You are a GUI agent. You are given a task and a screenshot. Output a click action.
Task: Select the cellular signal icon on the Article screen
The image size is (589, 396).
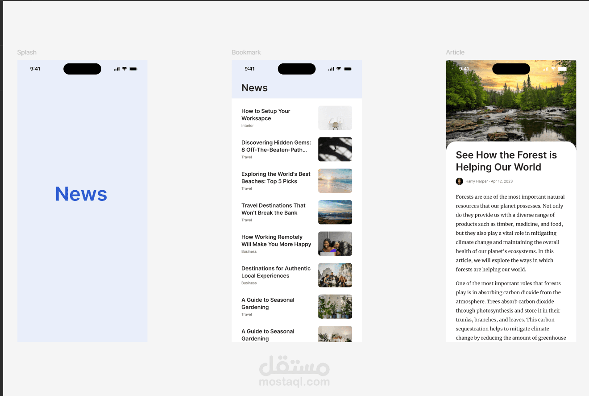545,69
